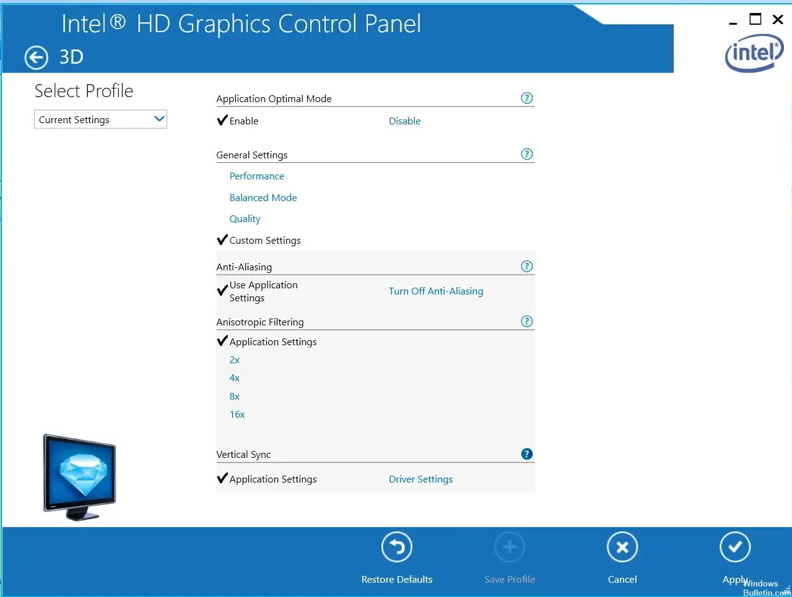
Task: Close the control panel window
Action: (x=778, y=19)
